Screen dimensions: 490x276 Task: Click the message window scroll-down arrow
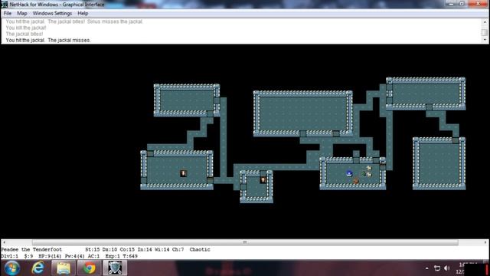click(485, 40)
